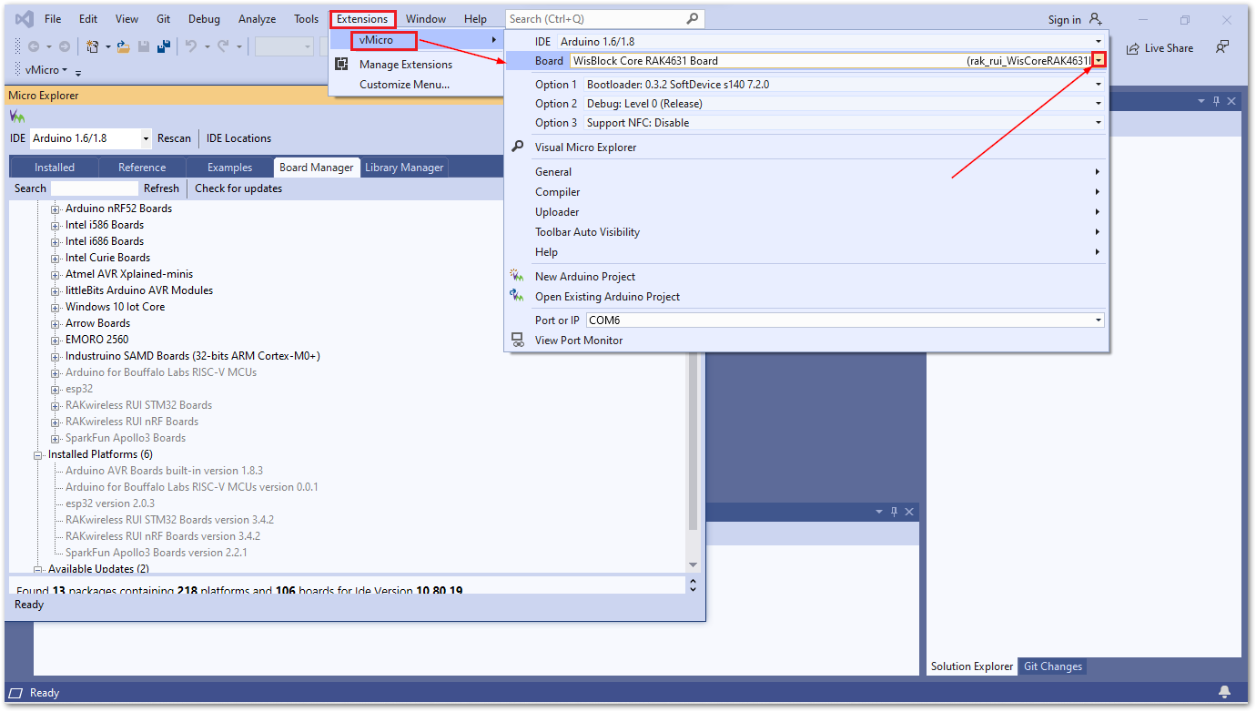Open the vMicro submenu entry
Screen dimensions: 1256x712
pos(416,40)
